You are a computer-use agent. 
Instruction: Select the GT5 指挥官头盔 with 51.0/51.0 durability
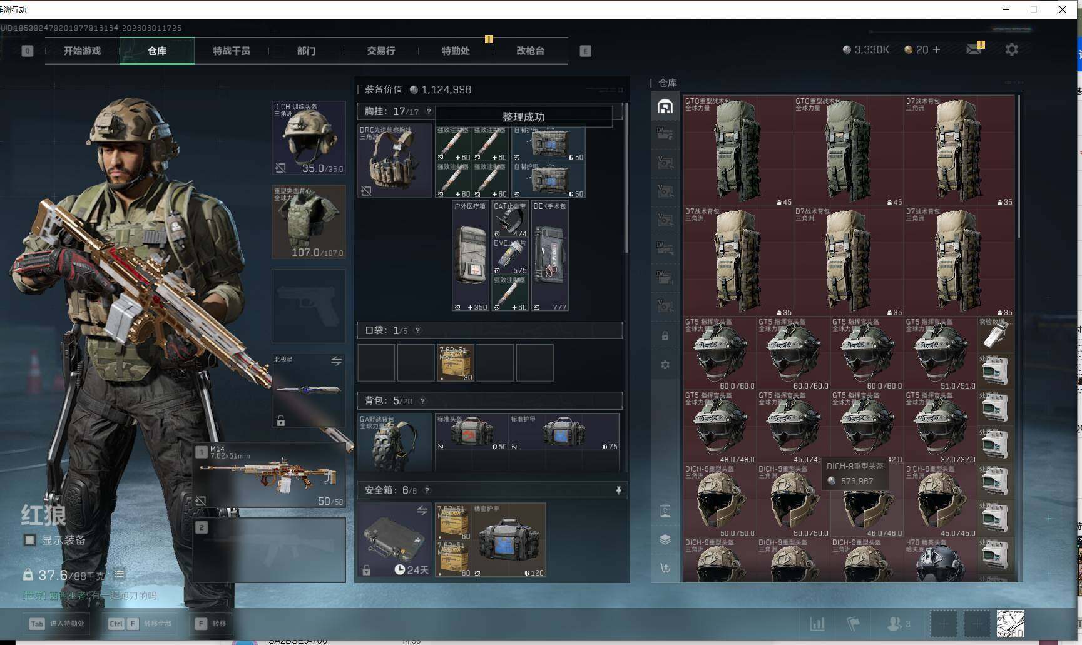pos(941,353)
